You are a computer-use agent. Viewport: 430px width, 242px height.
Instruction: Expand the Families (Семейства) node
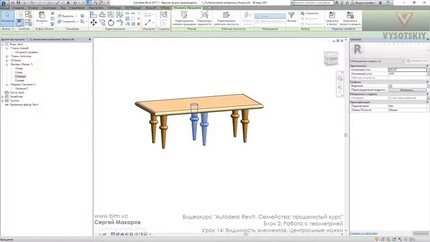click(x=3, y=97)
